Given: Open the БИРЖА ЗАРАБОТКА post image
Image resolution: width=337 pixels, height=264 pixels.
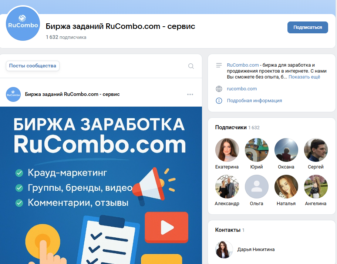Looking at the screenshot, I should [x=101, y=185].
